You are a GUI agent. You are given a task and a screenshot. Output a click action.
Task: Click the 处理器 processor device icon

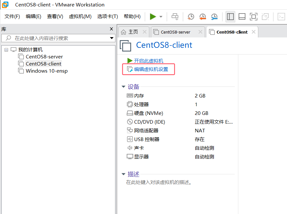(x=130, y=104)
